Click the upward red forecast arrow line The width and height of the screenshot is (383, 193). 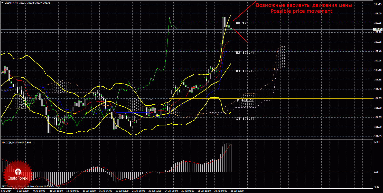[244, 11]
